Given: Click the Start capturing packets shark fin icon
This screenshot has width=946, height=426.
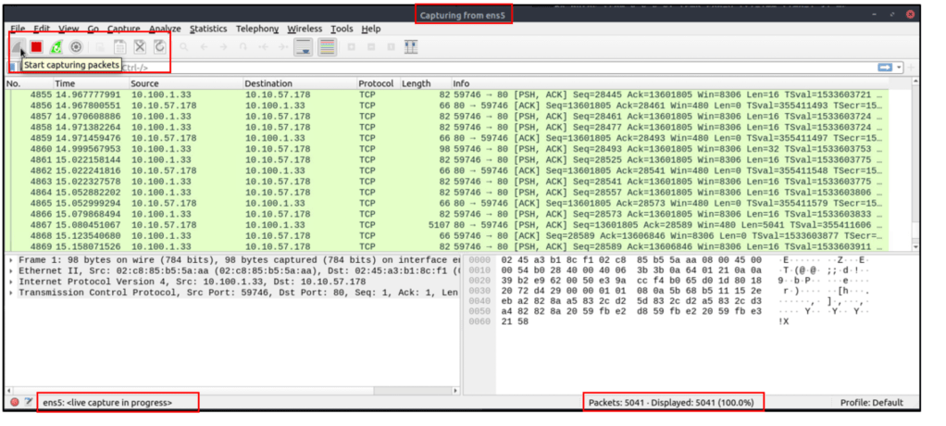Looking at the screenshot, I should (19, 46).
